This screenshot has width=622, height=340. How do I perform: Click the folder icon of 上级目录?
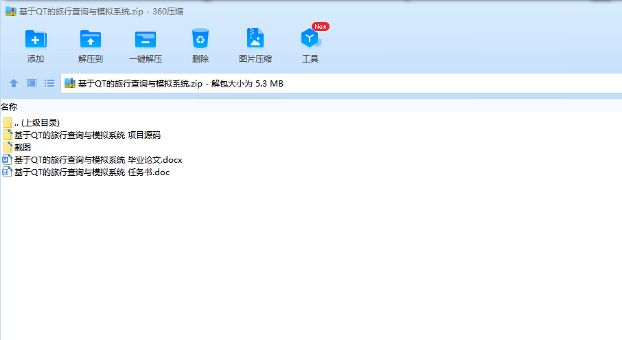click(x=7, y=122)
